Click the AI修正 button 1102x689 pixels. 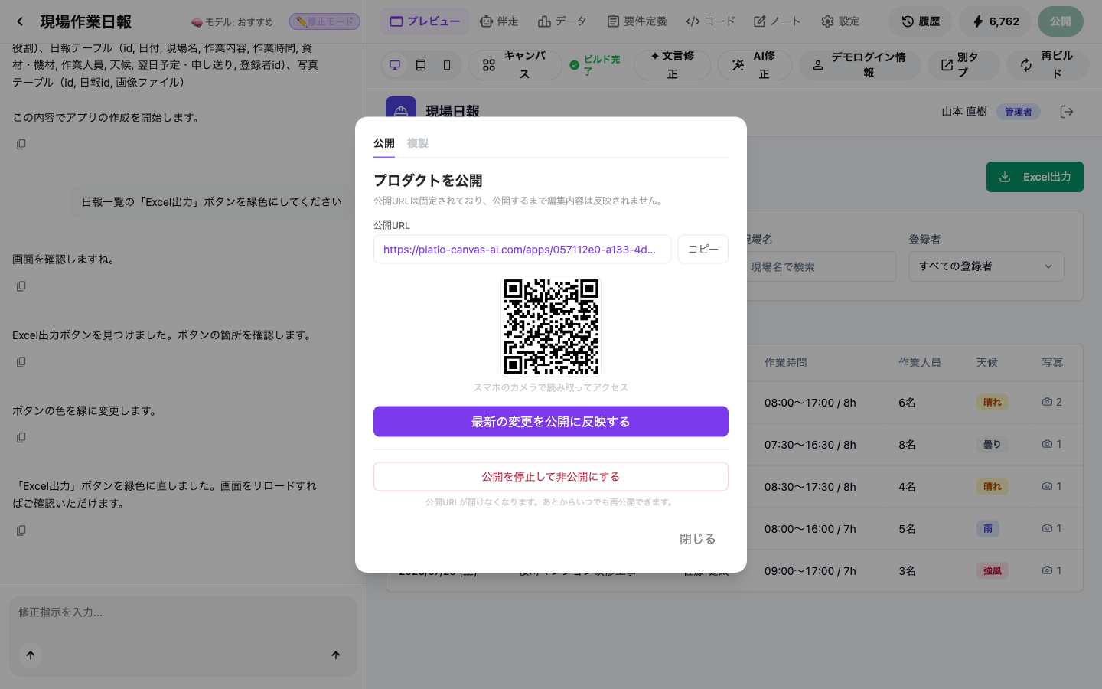754,65
